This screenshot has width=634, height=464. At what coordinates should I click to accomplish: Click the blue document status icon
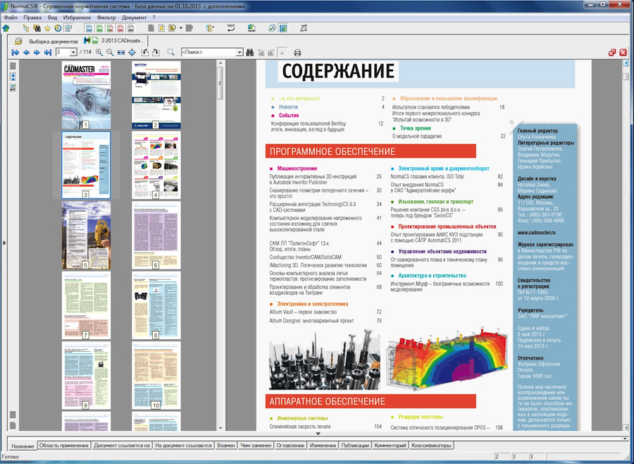pos(89,28)
